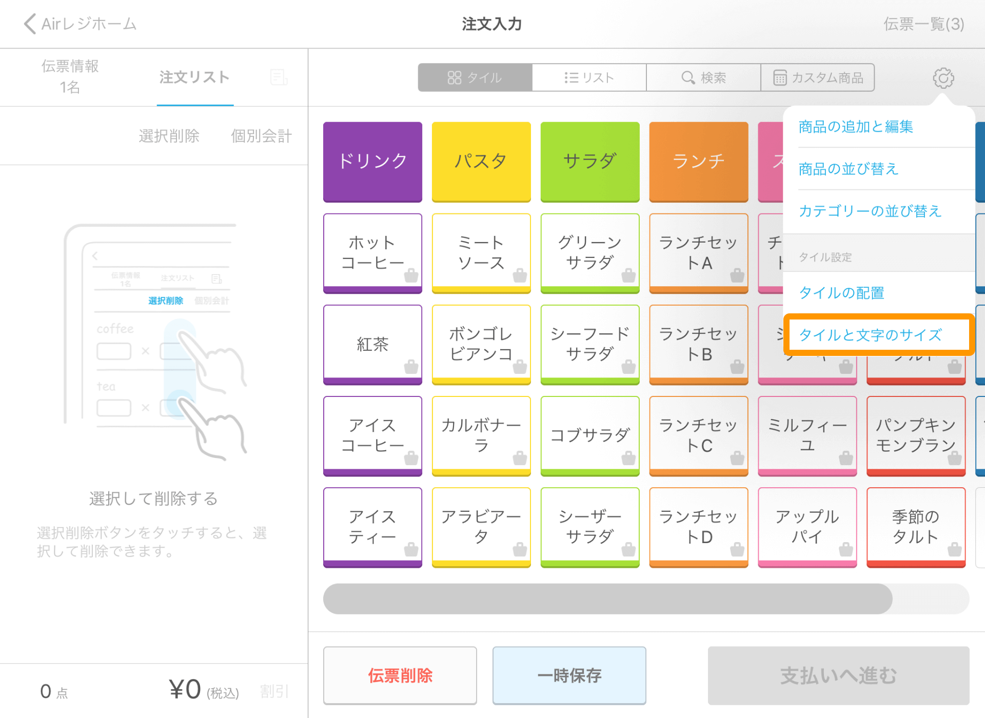
Task: Add アラビアータ to the order
Action: (x=481, y=527)
